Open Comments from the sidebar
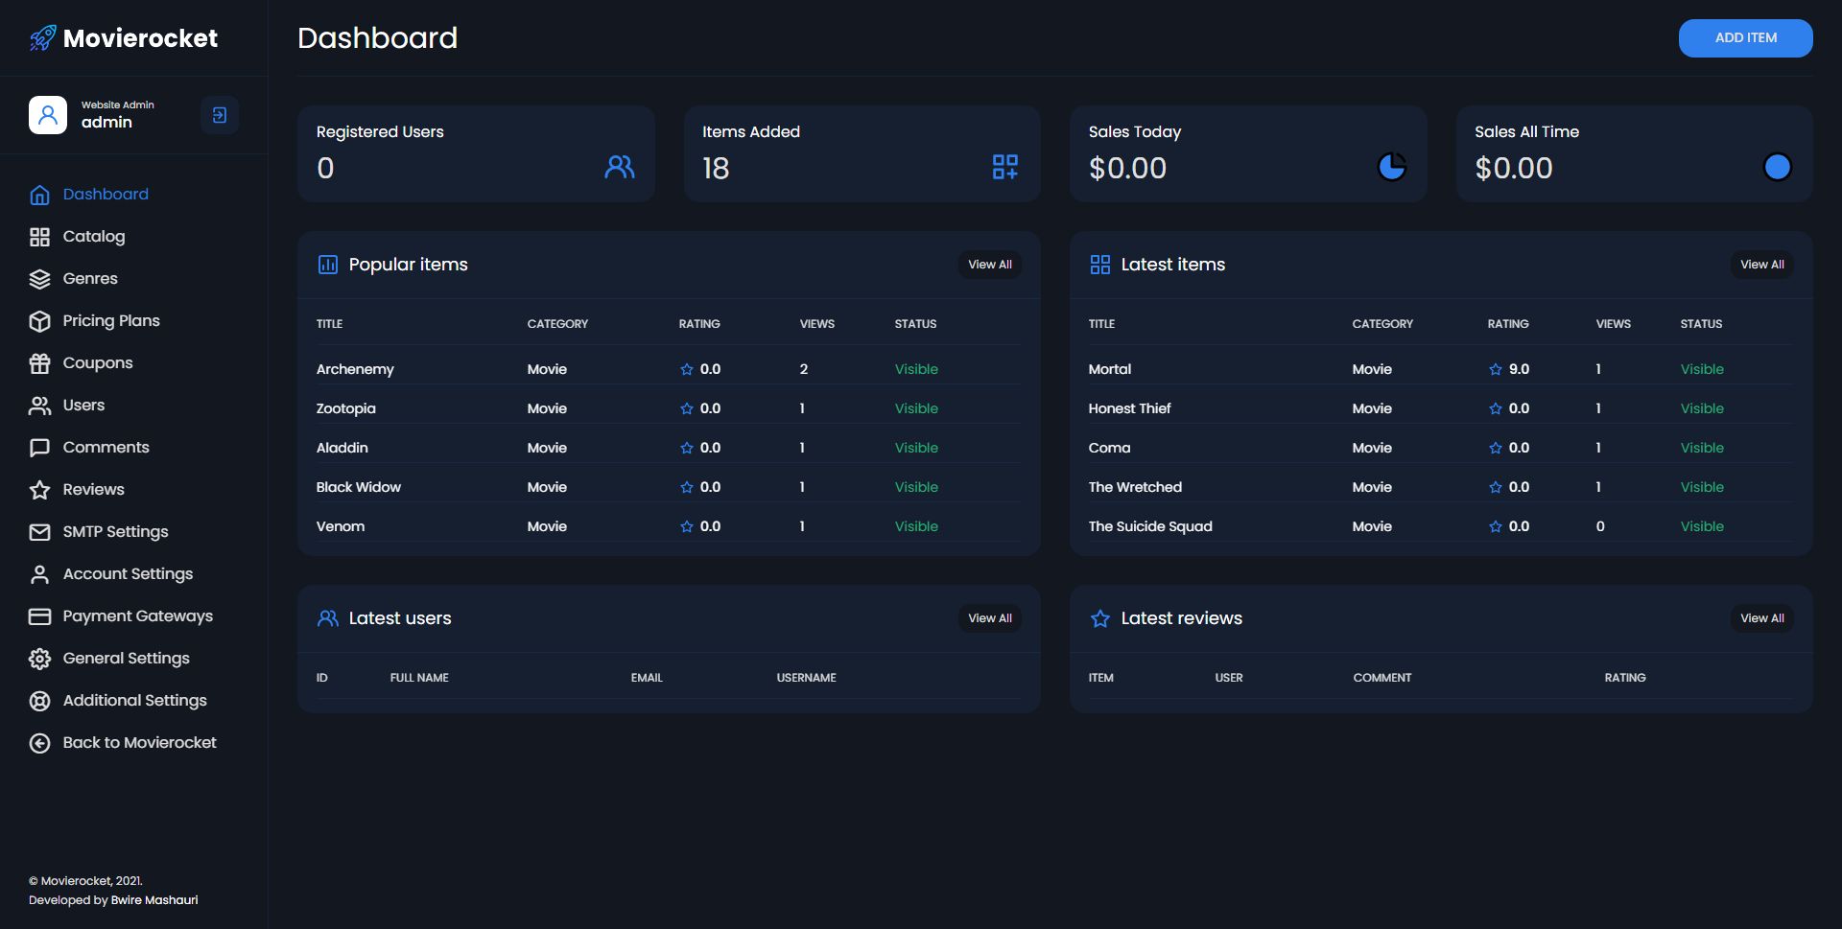Screen dimensions: 1842x929 pyautogui.click(x=106, y=447)
